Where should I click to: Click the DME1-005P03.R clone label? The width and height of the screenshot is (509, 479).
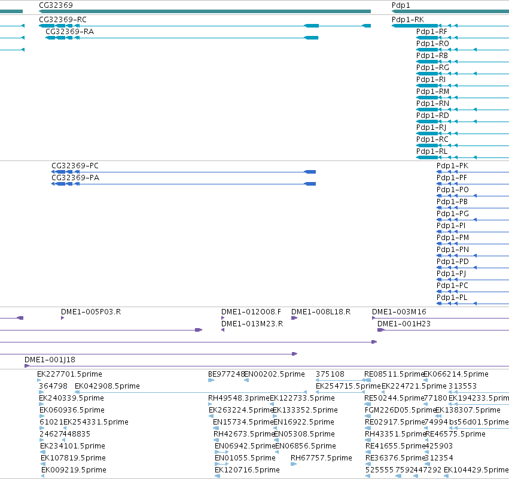pos(91,312)
